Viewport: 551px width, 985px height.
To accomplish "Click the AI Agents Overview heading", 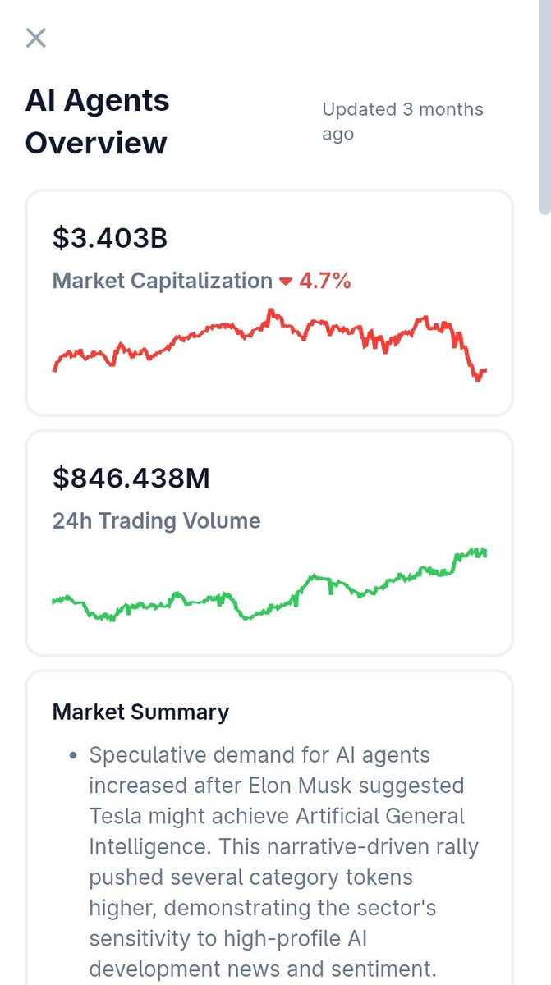I will pyautogui.click(x=98, y=121).
